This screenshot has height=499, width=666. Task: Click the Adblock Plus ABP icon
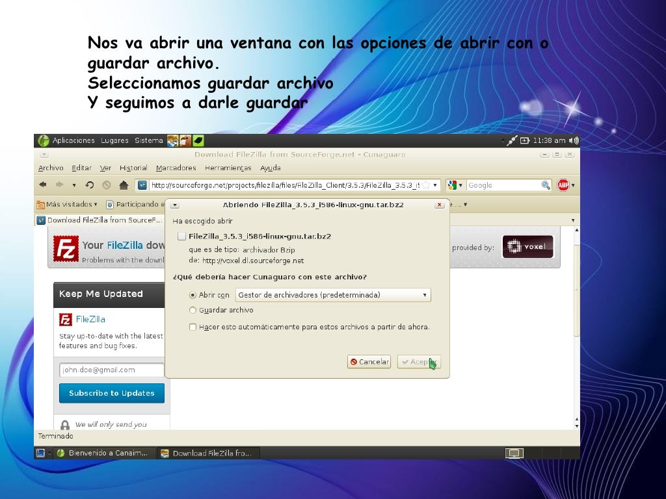(563, 185)
